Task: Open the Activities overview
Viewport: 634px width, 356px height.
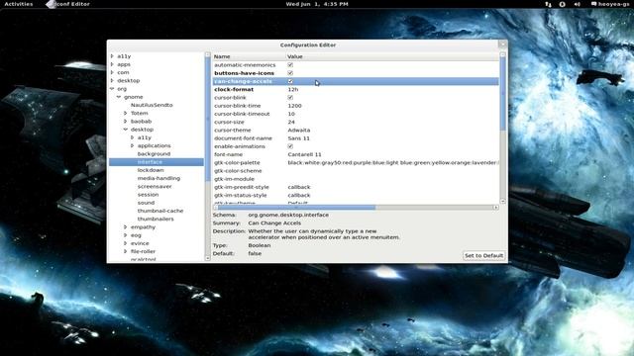Action: [19, 4]
